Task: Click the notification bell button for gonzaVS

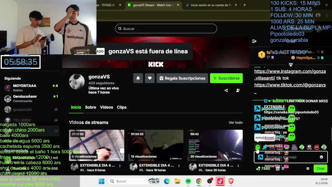Action: click(x=138, y=78)
